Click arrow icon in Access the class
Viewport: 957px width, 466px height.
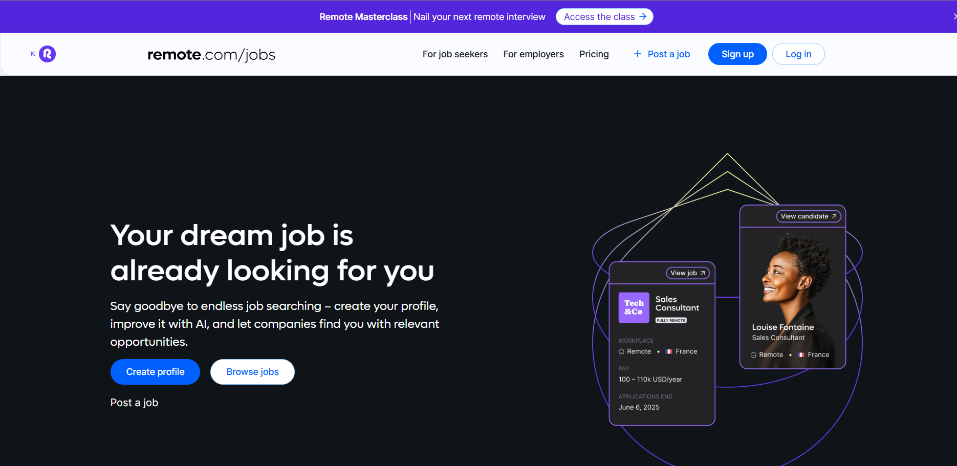[643, 16]
